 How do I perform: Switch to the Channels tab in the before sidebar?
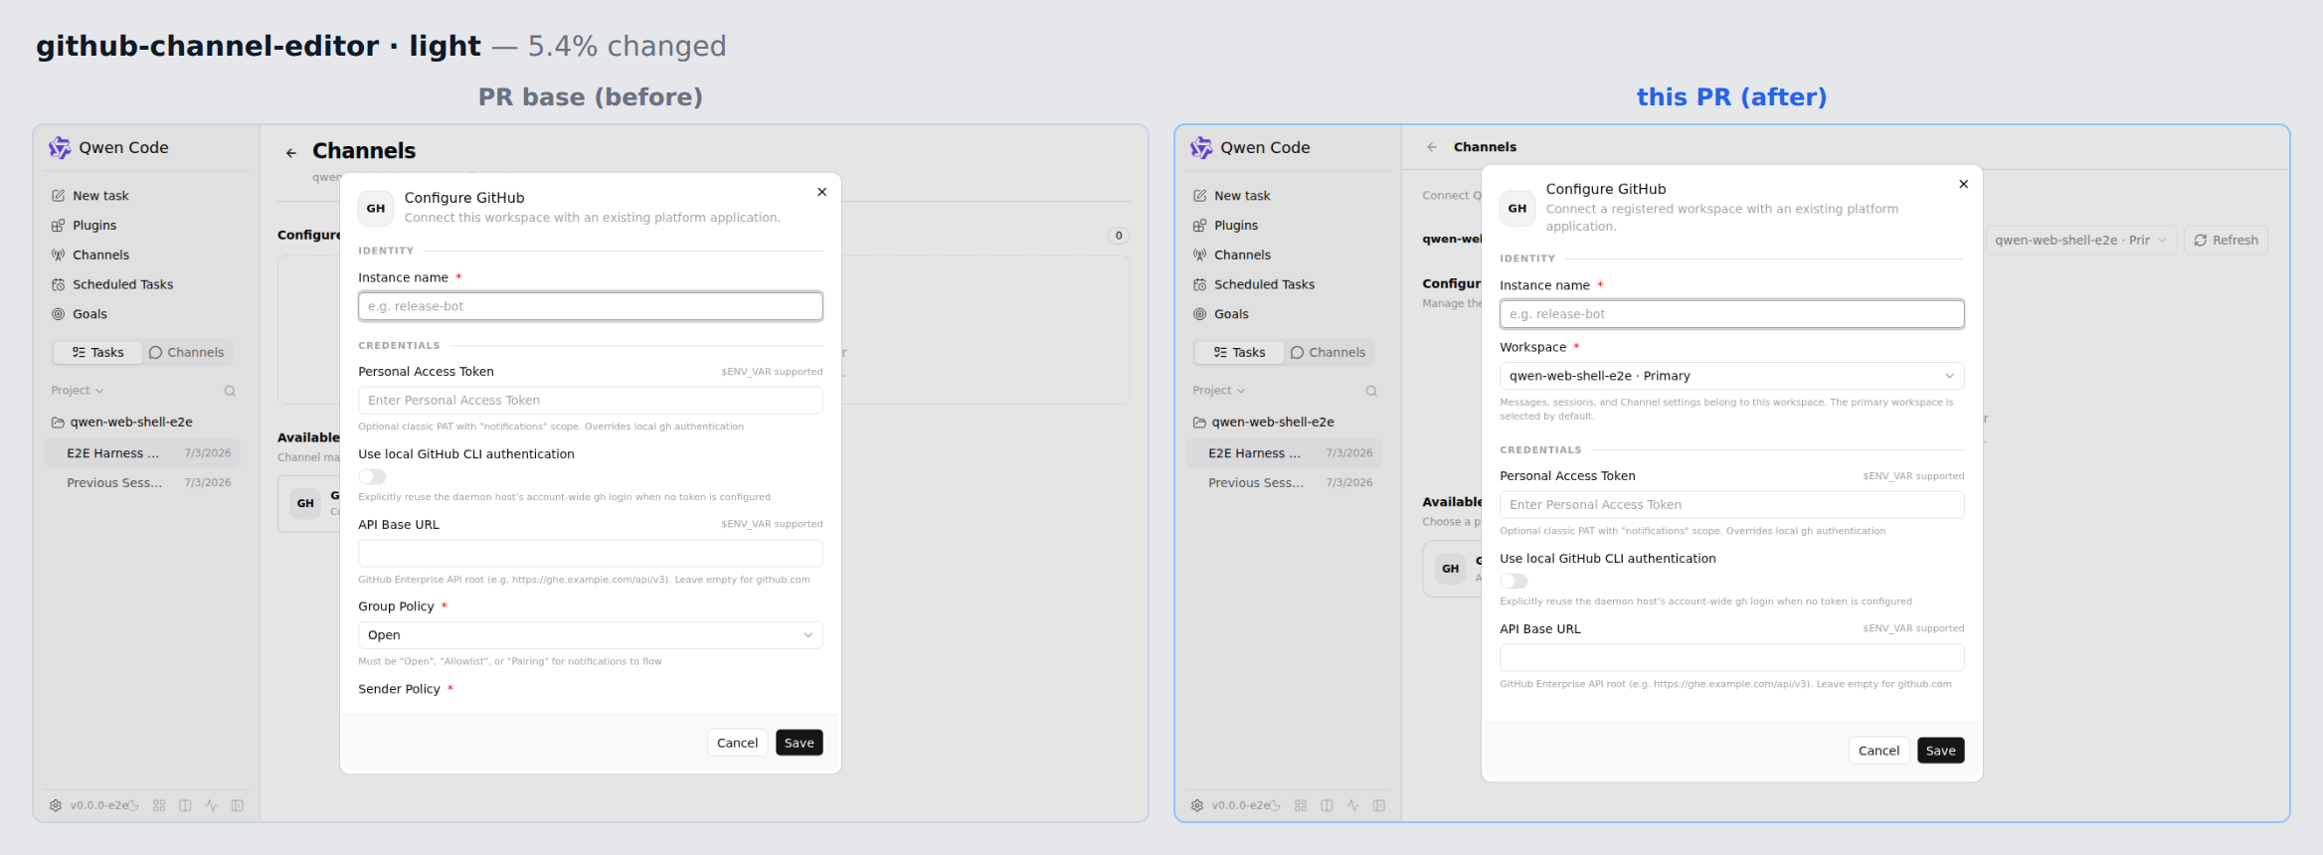pyautogui.click(x=187, y=353)
